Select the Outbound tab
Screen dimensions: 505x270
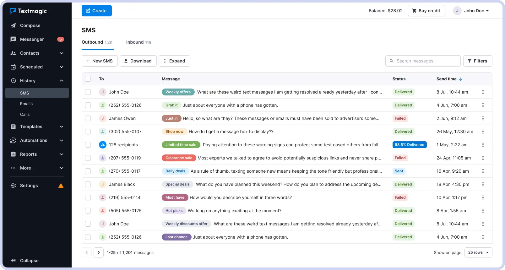tap(97, 42)
